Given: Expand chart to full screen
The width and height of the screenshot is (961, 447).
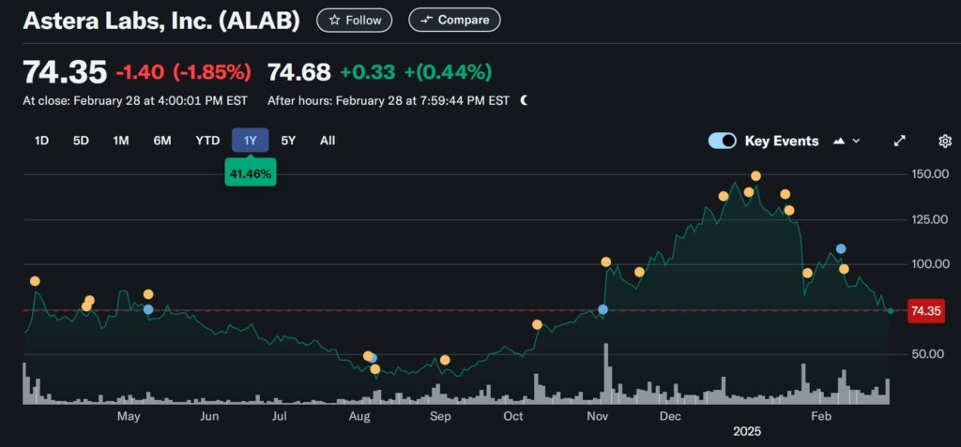Looking at the screenshot, I should coord(899,141).
